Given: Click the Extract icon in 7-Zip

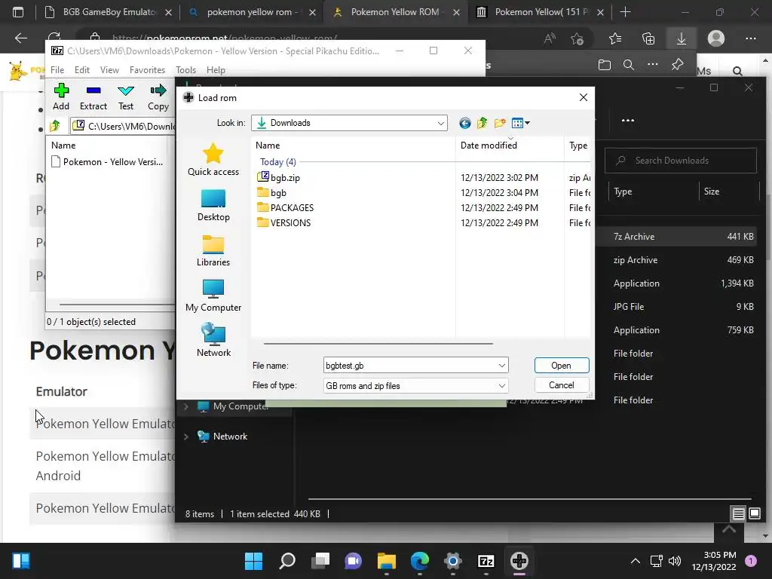Looking at the screenshot, I should coord(93,96).
